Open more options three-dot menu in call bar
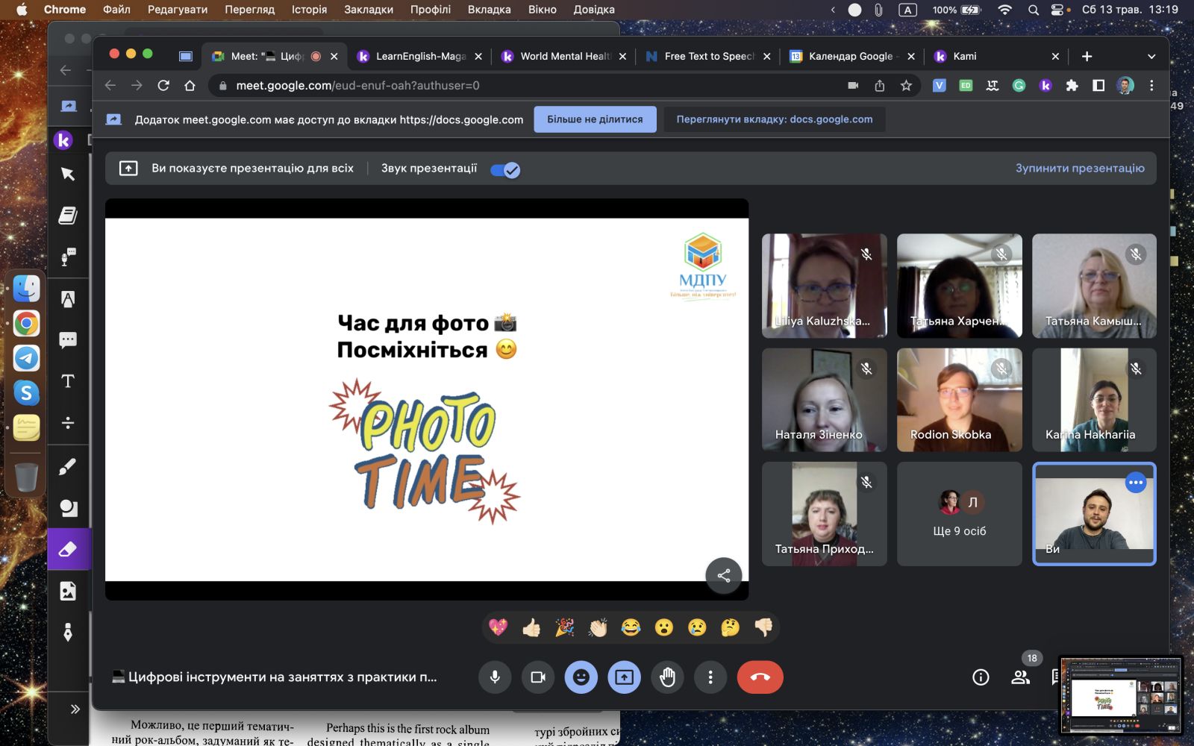Viewport: 1194px width, 746px height. (x=710, y=677)
